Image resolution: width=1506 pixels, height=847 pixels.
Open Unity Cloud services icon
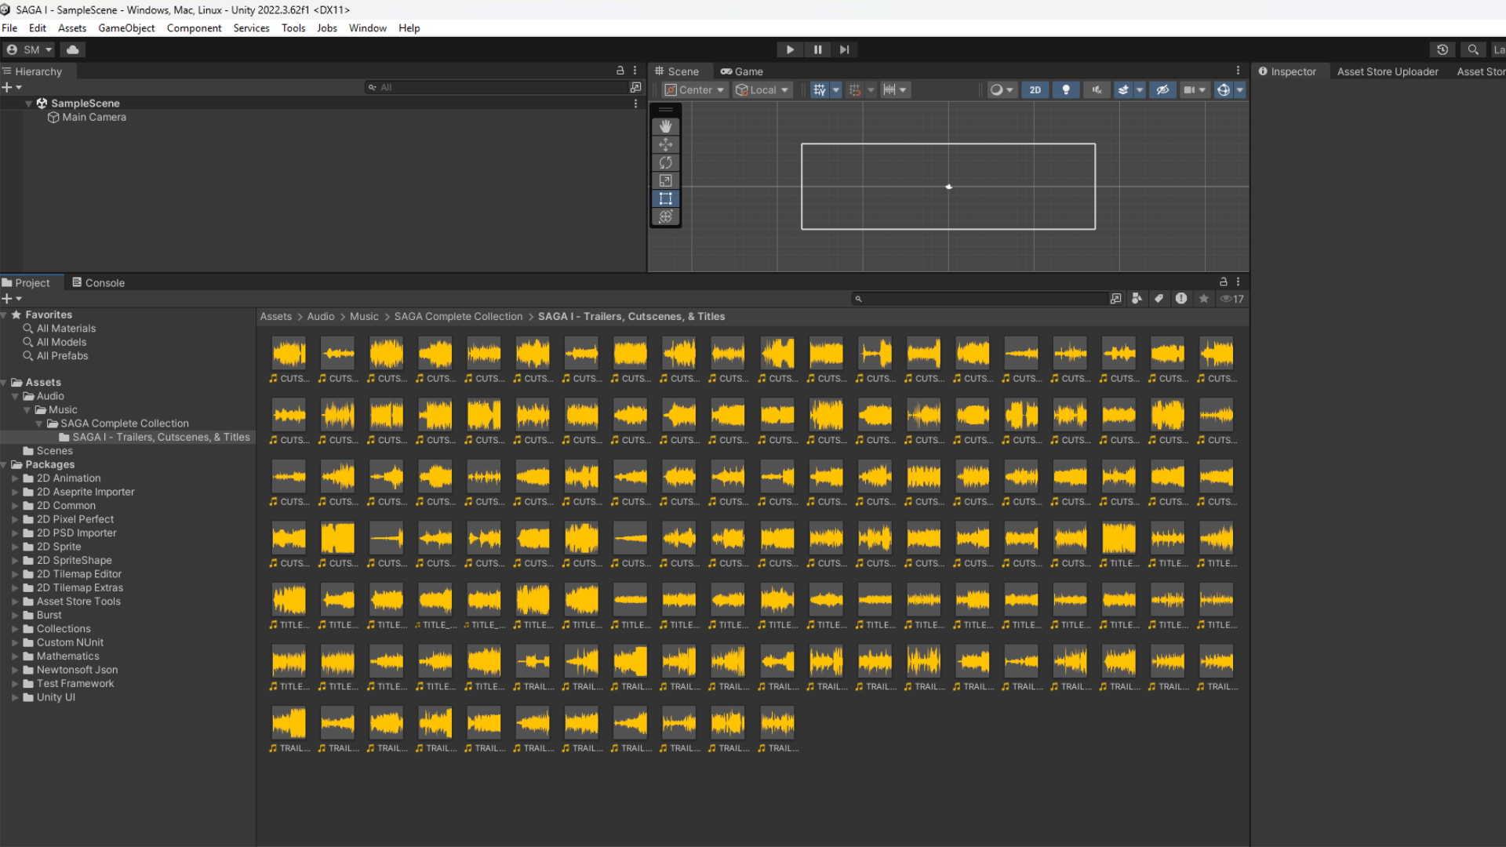[x=73, y=49]
